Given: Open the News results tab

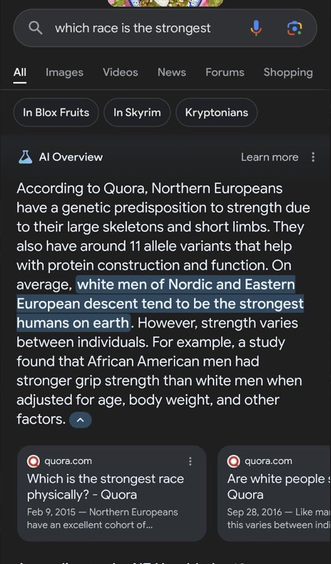Looking at the screenshot, I should pyautogui.click(x=171, y=72).
